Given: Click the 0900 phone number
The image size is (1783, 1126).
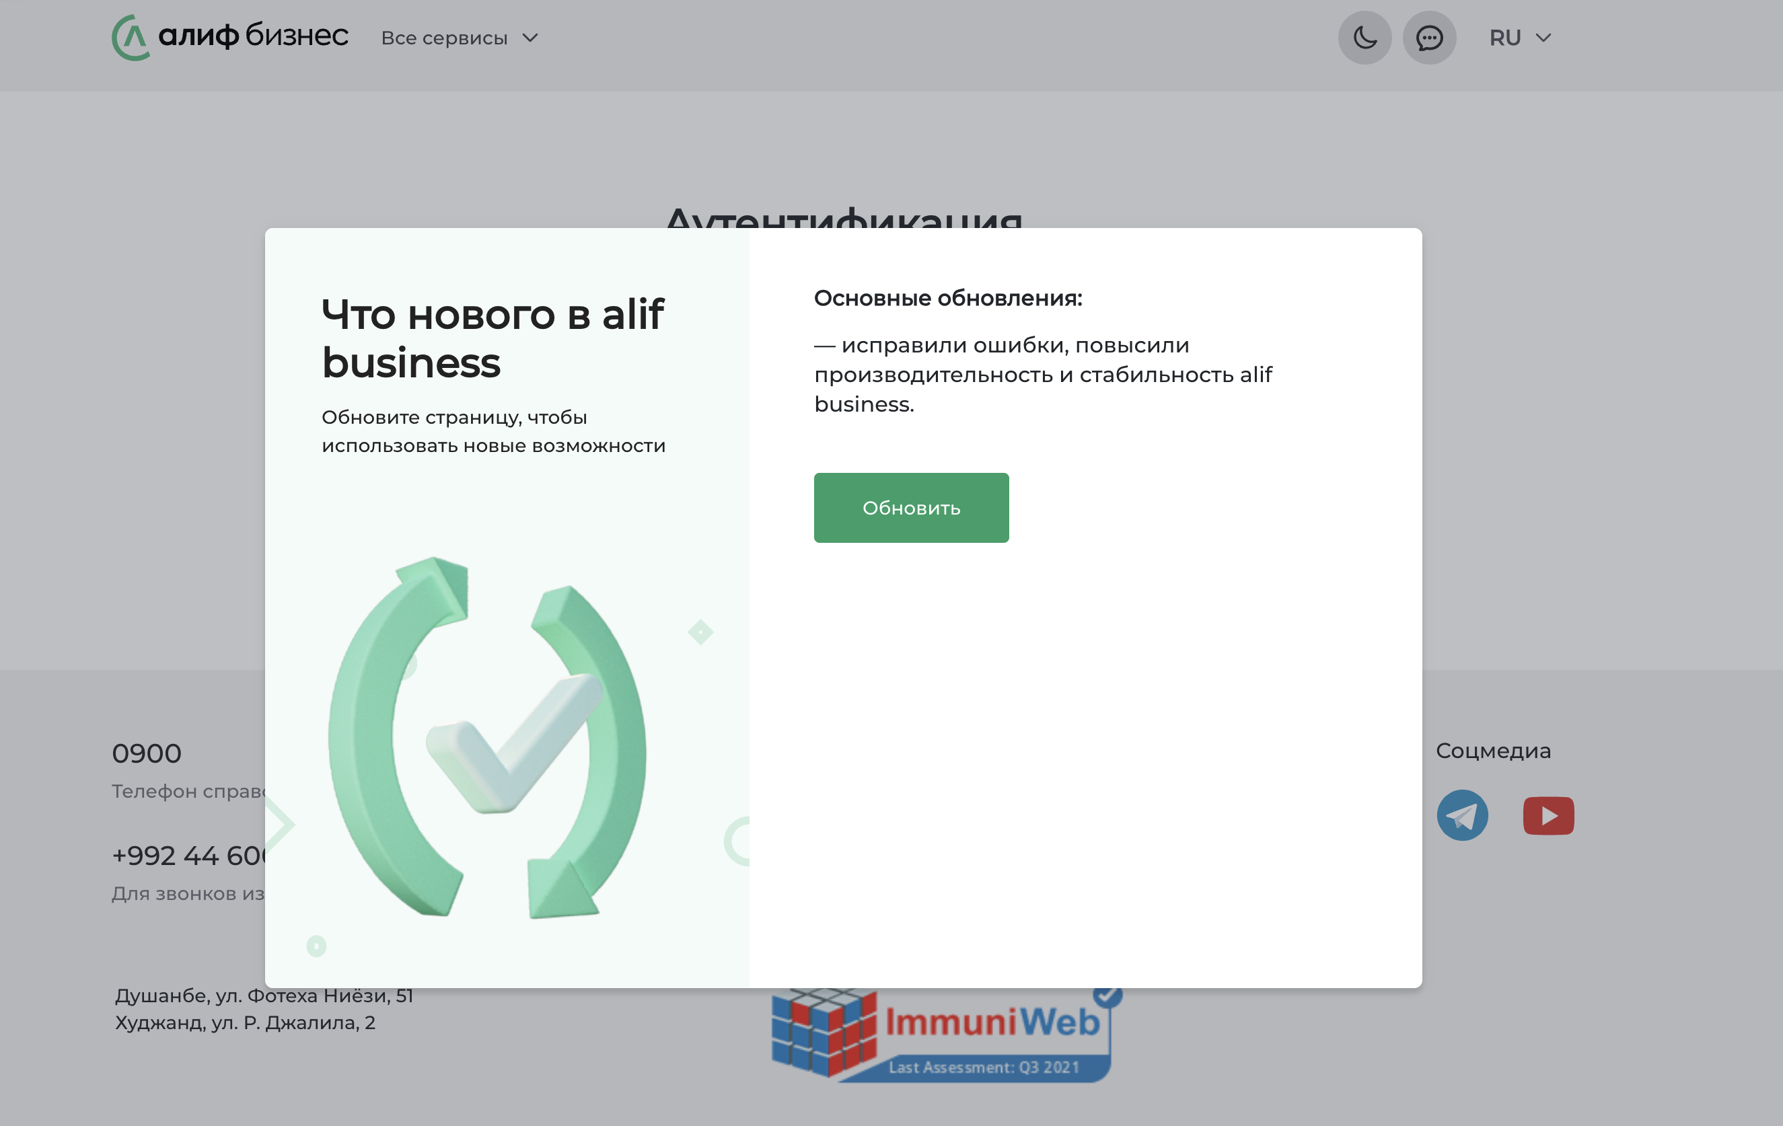Looking at the screenshot, I should pyautogui.click(x=147, y=753).
